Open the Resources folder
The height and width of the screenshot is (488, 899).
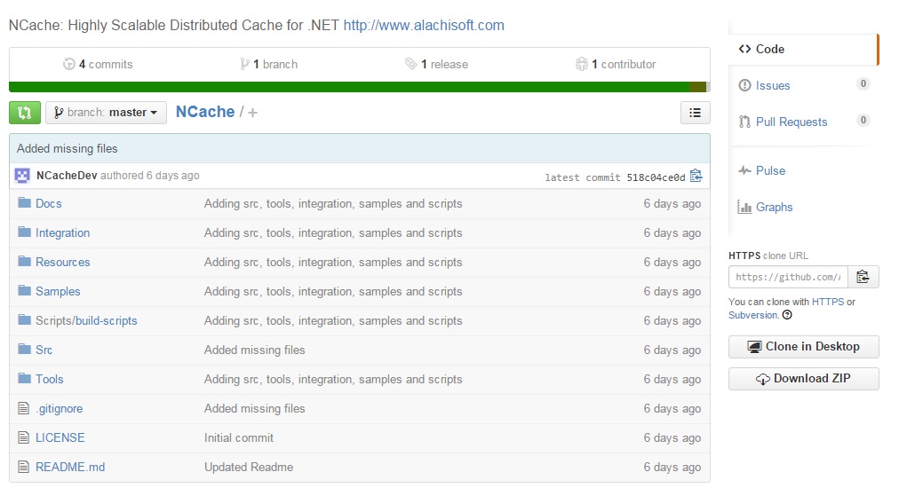62,262
